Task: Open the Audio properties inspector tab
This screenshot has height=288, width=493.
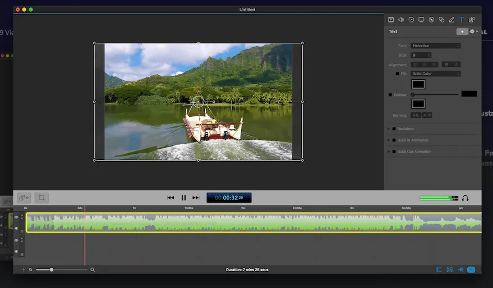Action: tap(401, 20)
